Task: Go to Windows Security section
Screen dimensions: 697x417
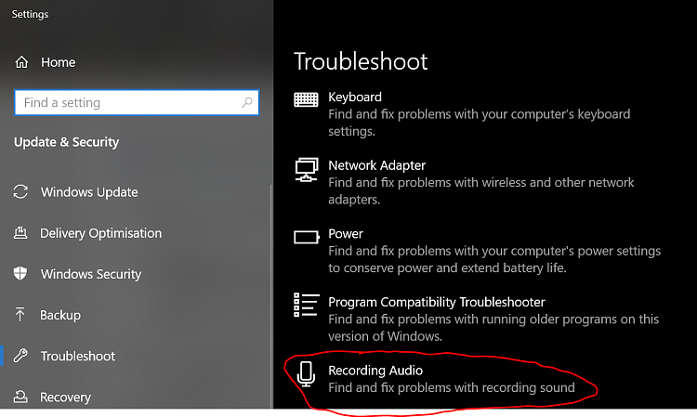Action: coord(91,274)
